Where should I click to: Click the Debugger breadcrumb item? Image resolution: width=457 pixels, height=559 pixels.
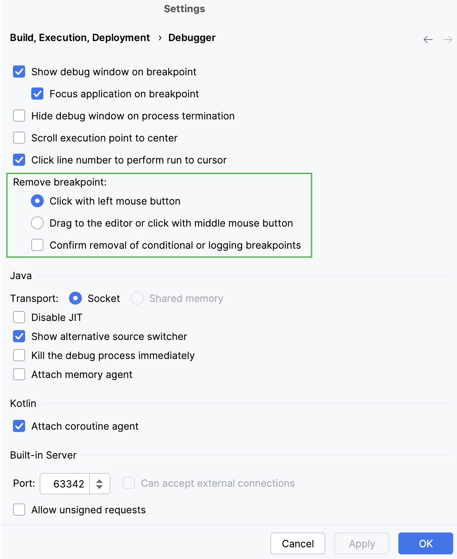192,38
